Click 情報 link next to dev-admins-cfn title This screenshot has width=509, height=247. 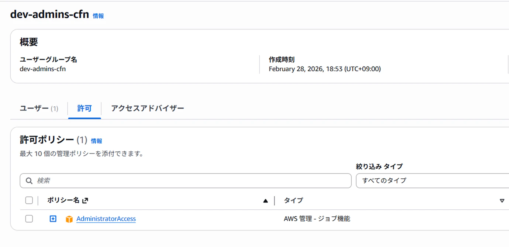(98, 16)
